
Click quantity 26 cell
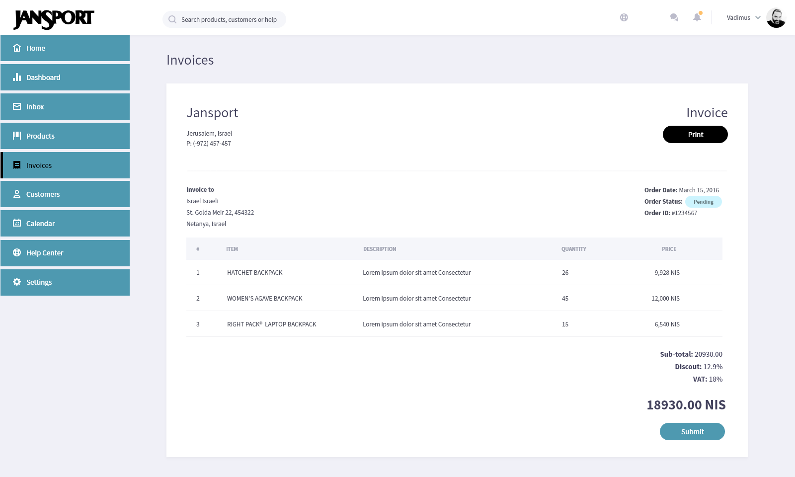[565, 272]
